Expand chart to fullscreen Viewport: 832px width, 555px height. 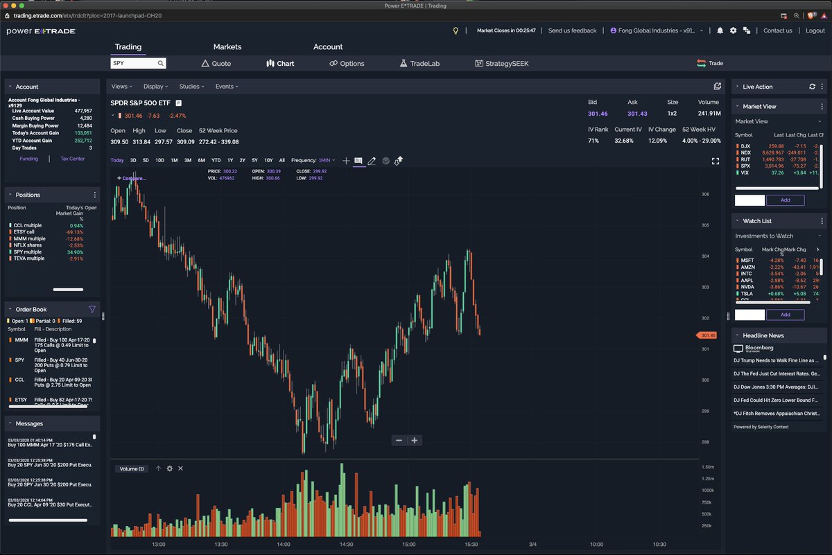(x=716, y=161)
